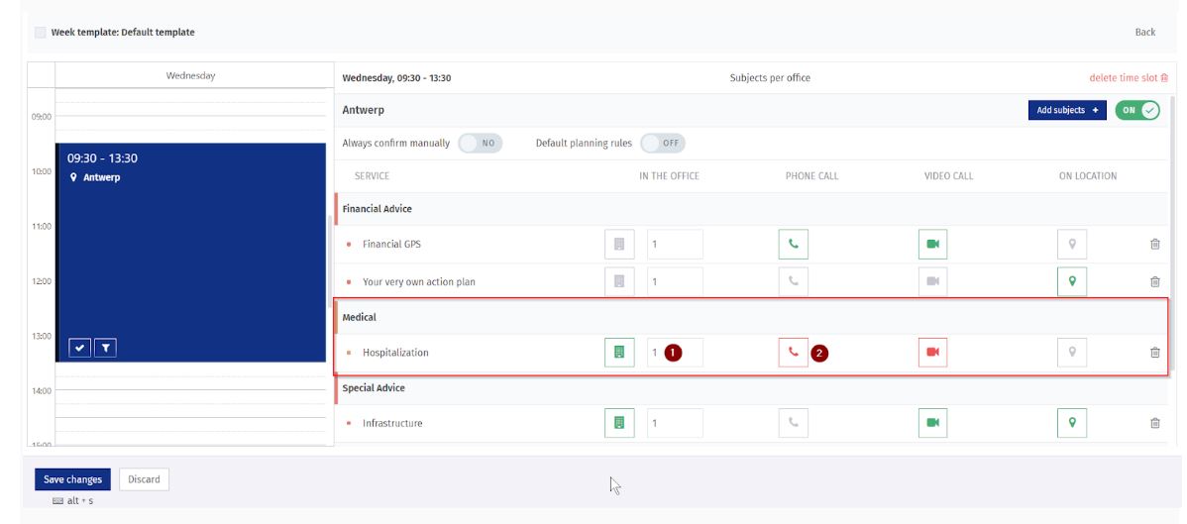Tick the Week template checkbox

(x=40, y=33)
